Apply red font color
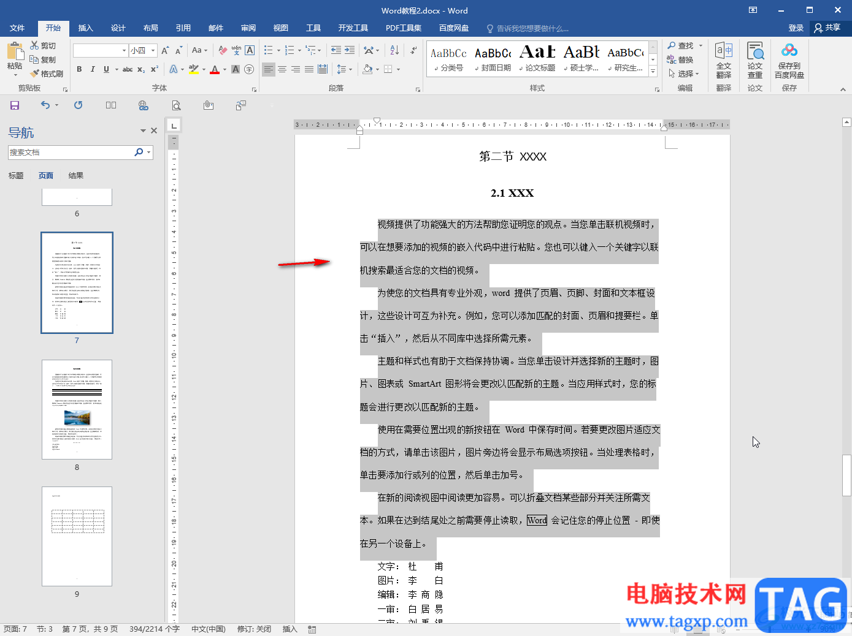Screen dimensions: 852x636 click(215, 69)
